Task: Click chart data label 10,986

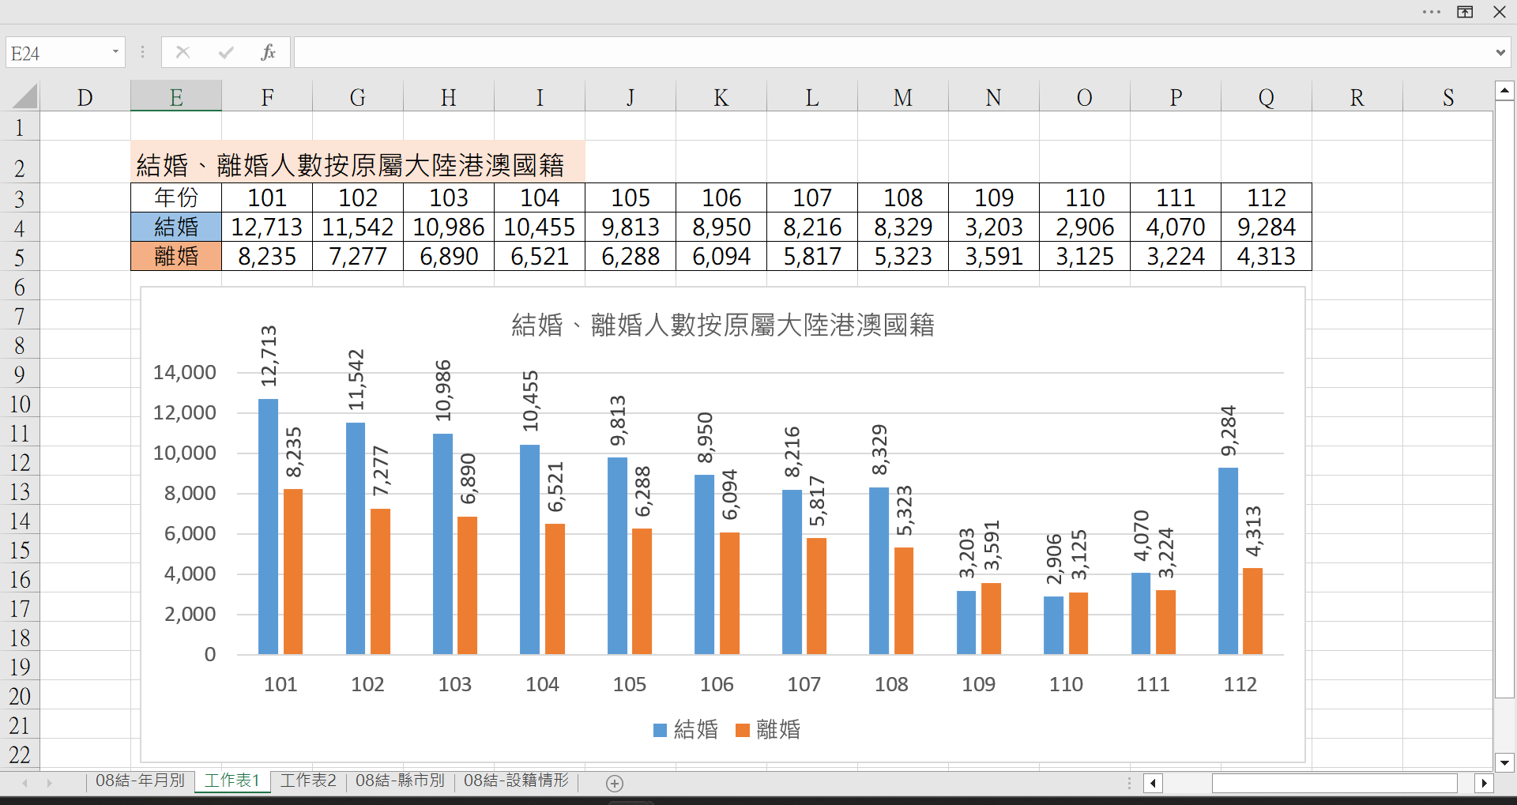Action: (443, 391)
